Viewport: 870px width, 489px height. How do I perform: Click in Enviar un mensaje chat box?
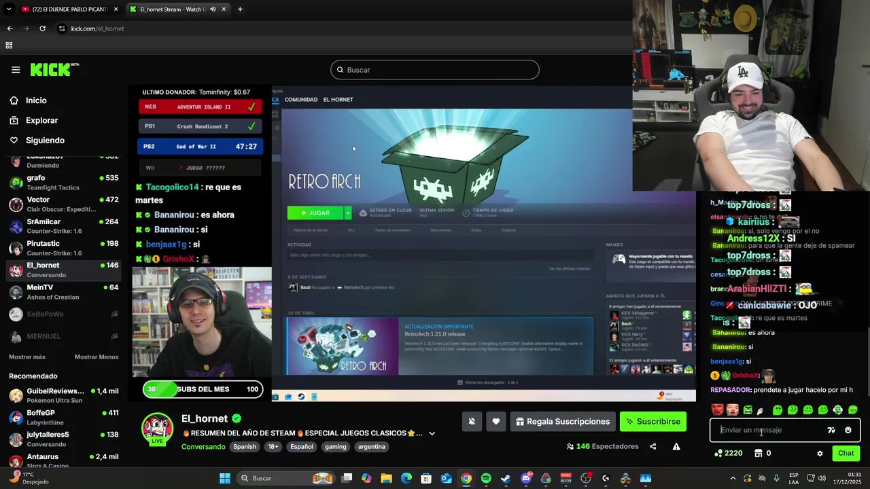pos(768,430)
